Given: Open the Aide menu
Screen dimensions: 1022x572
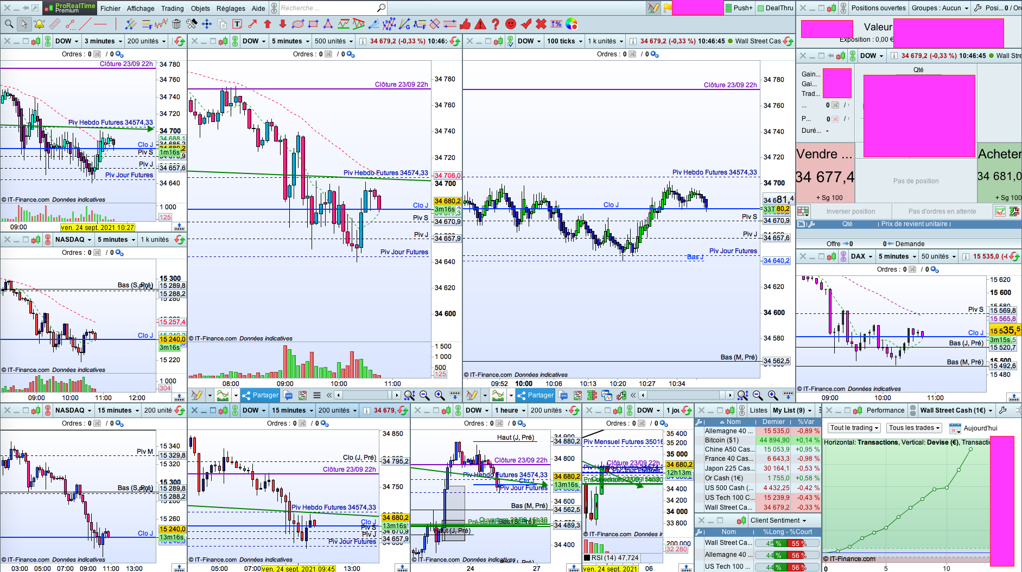Looking at the screenshot, I should coord(258,8).
